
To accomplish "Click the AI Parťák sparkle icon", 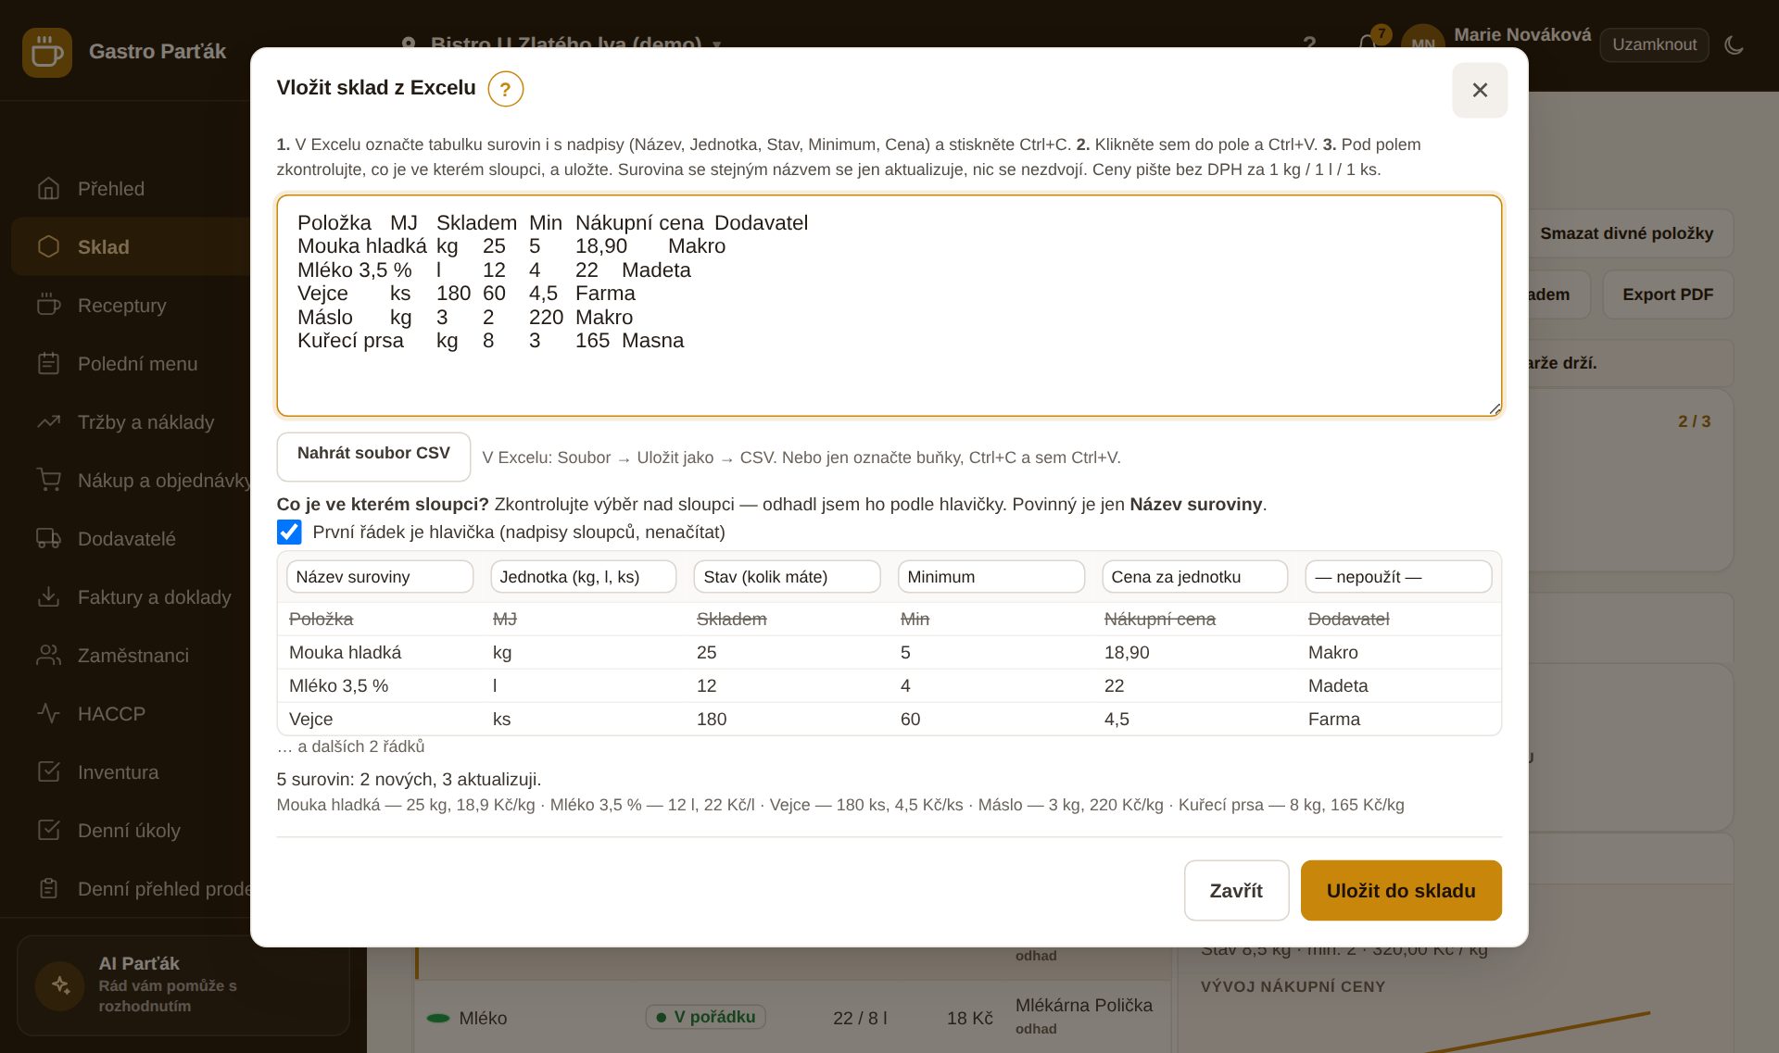I will point(60,985).
